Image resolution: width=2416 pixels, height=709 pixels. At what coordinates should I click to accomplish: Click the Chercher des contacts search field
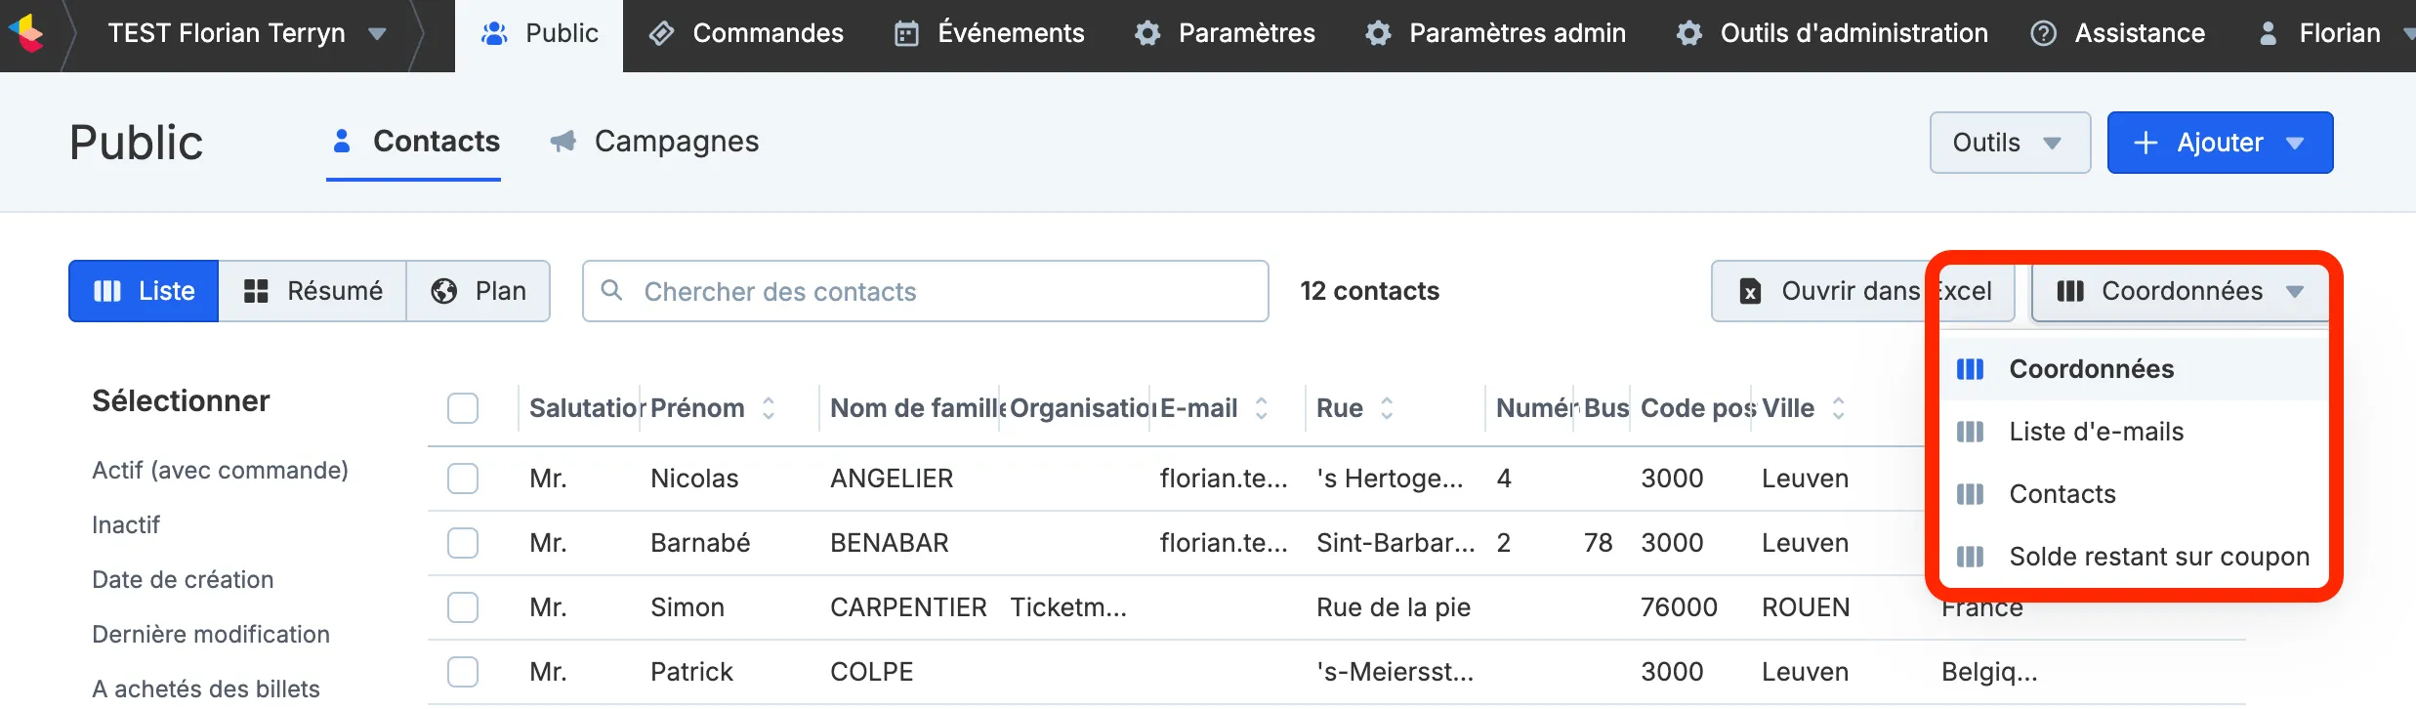pyautogui.click(x=926, y=291)
